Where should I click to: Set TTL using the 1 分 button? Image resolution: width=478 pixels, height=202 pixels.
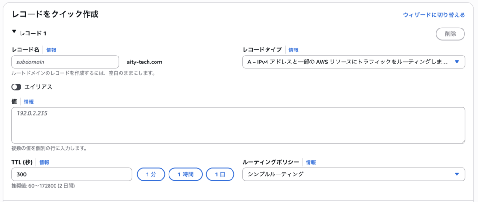click(151, 174)
